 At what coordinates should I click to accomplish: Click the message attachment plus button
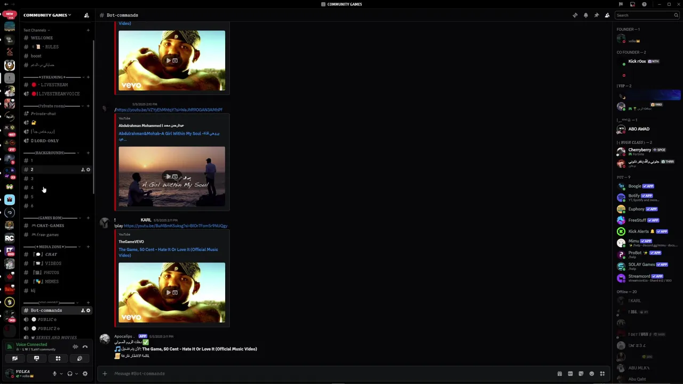(105, 373)
